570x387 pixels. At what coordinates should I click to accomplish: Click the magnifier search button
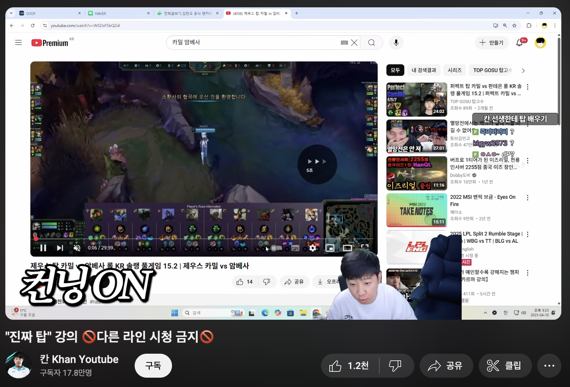(371, 43)
